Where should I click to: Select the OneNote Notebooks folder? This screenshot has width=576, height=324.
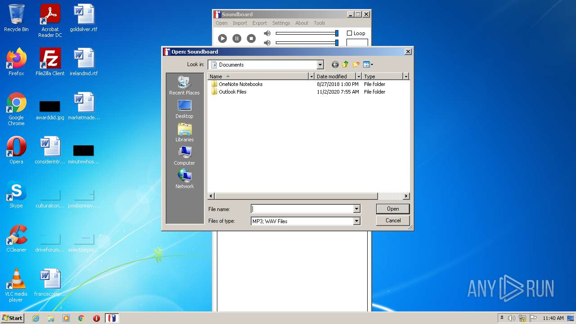(237, 84)
